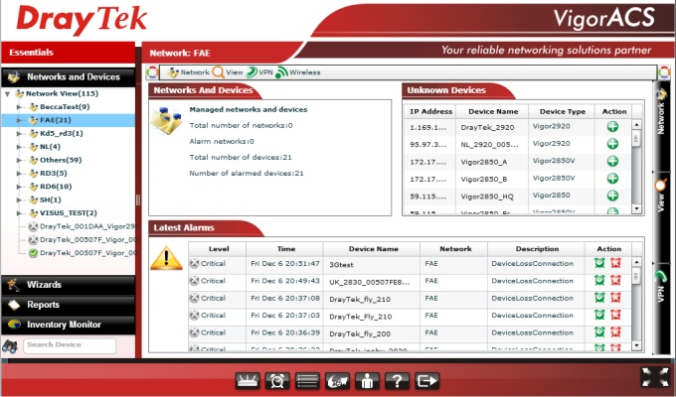Open the VPN menu item in toolbar
Viewport: 676px width, 397px height.
point(259,72)
